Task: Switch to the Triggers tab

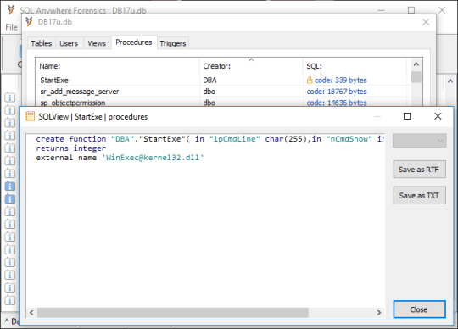Action: click(173, 43)
